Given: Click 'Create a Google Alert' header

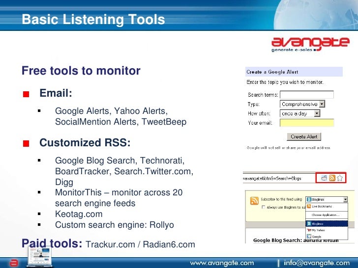Looking at the screenshot, I should 294,72.
